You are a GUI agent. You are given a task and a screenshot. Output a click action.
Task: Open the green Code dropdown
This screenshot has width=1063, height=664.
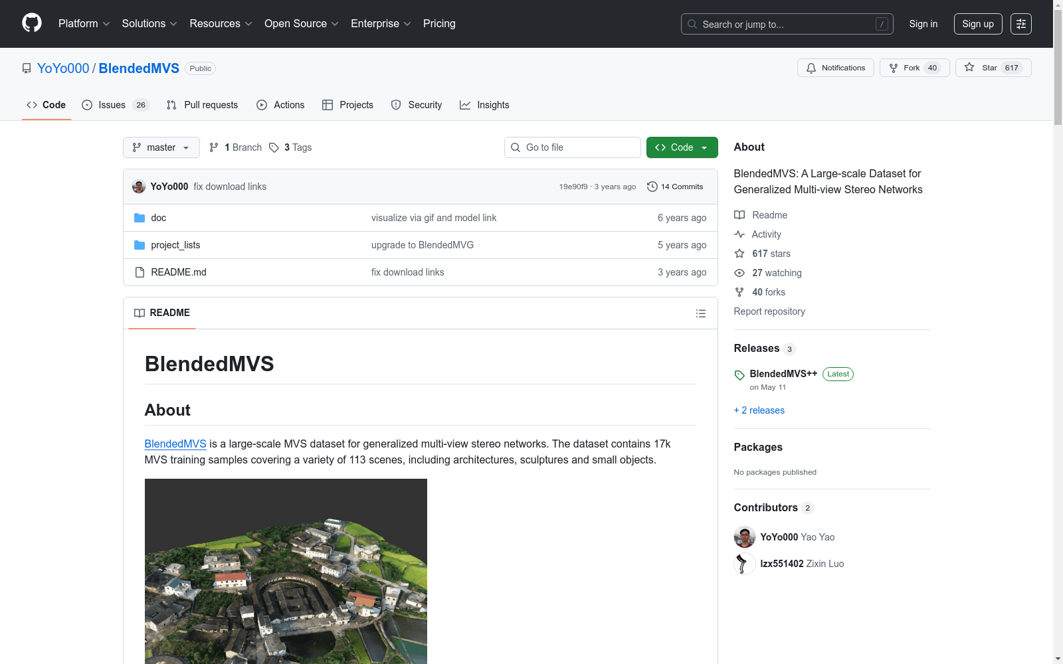point(682,147)
